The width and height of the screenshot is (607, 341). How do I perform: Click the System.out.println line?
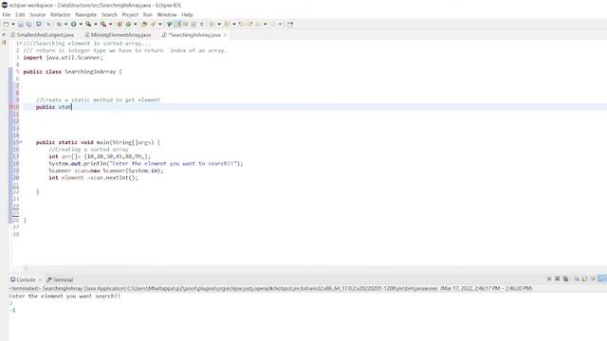pyautogui.click(x=146, y=164)
